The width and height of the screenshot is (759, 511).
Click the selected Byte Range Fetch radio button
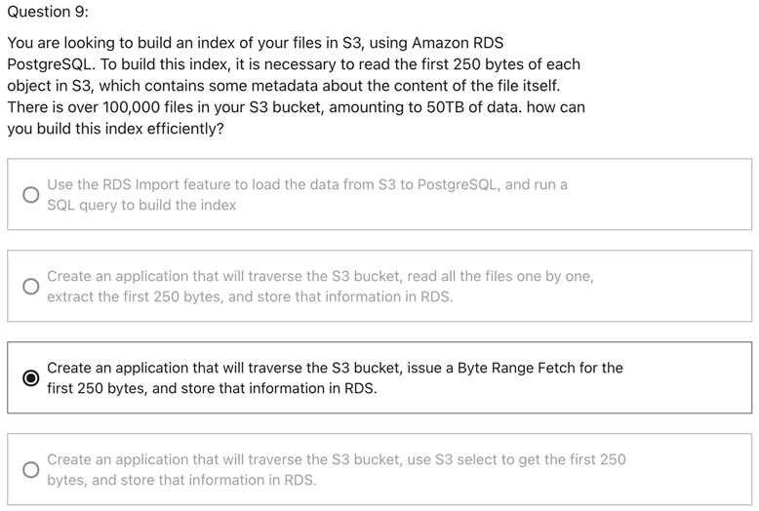click(x=31, y=377)
